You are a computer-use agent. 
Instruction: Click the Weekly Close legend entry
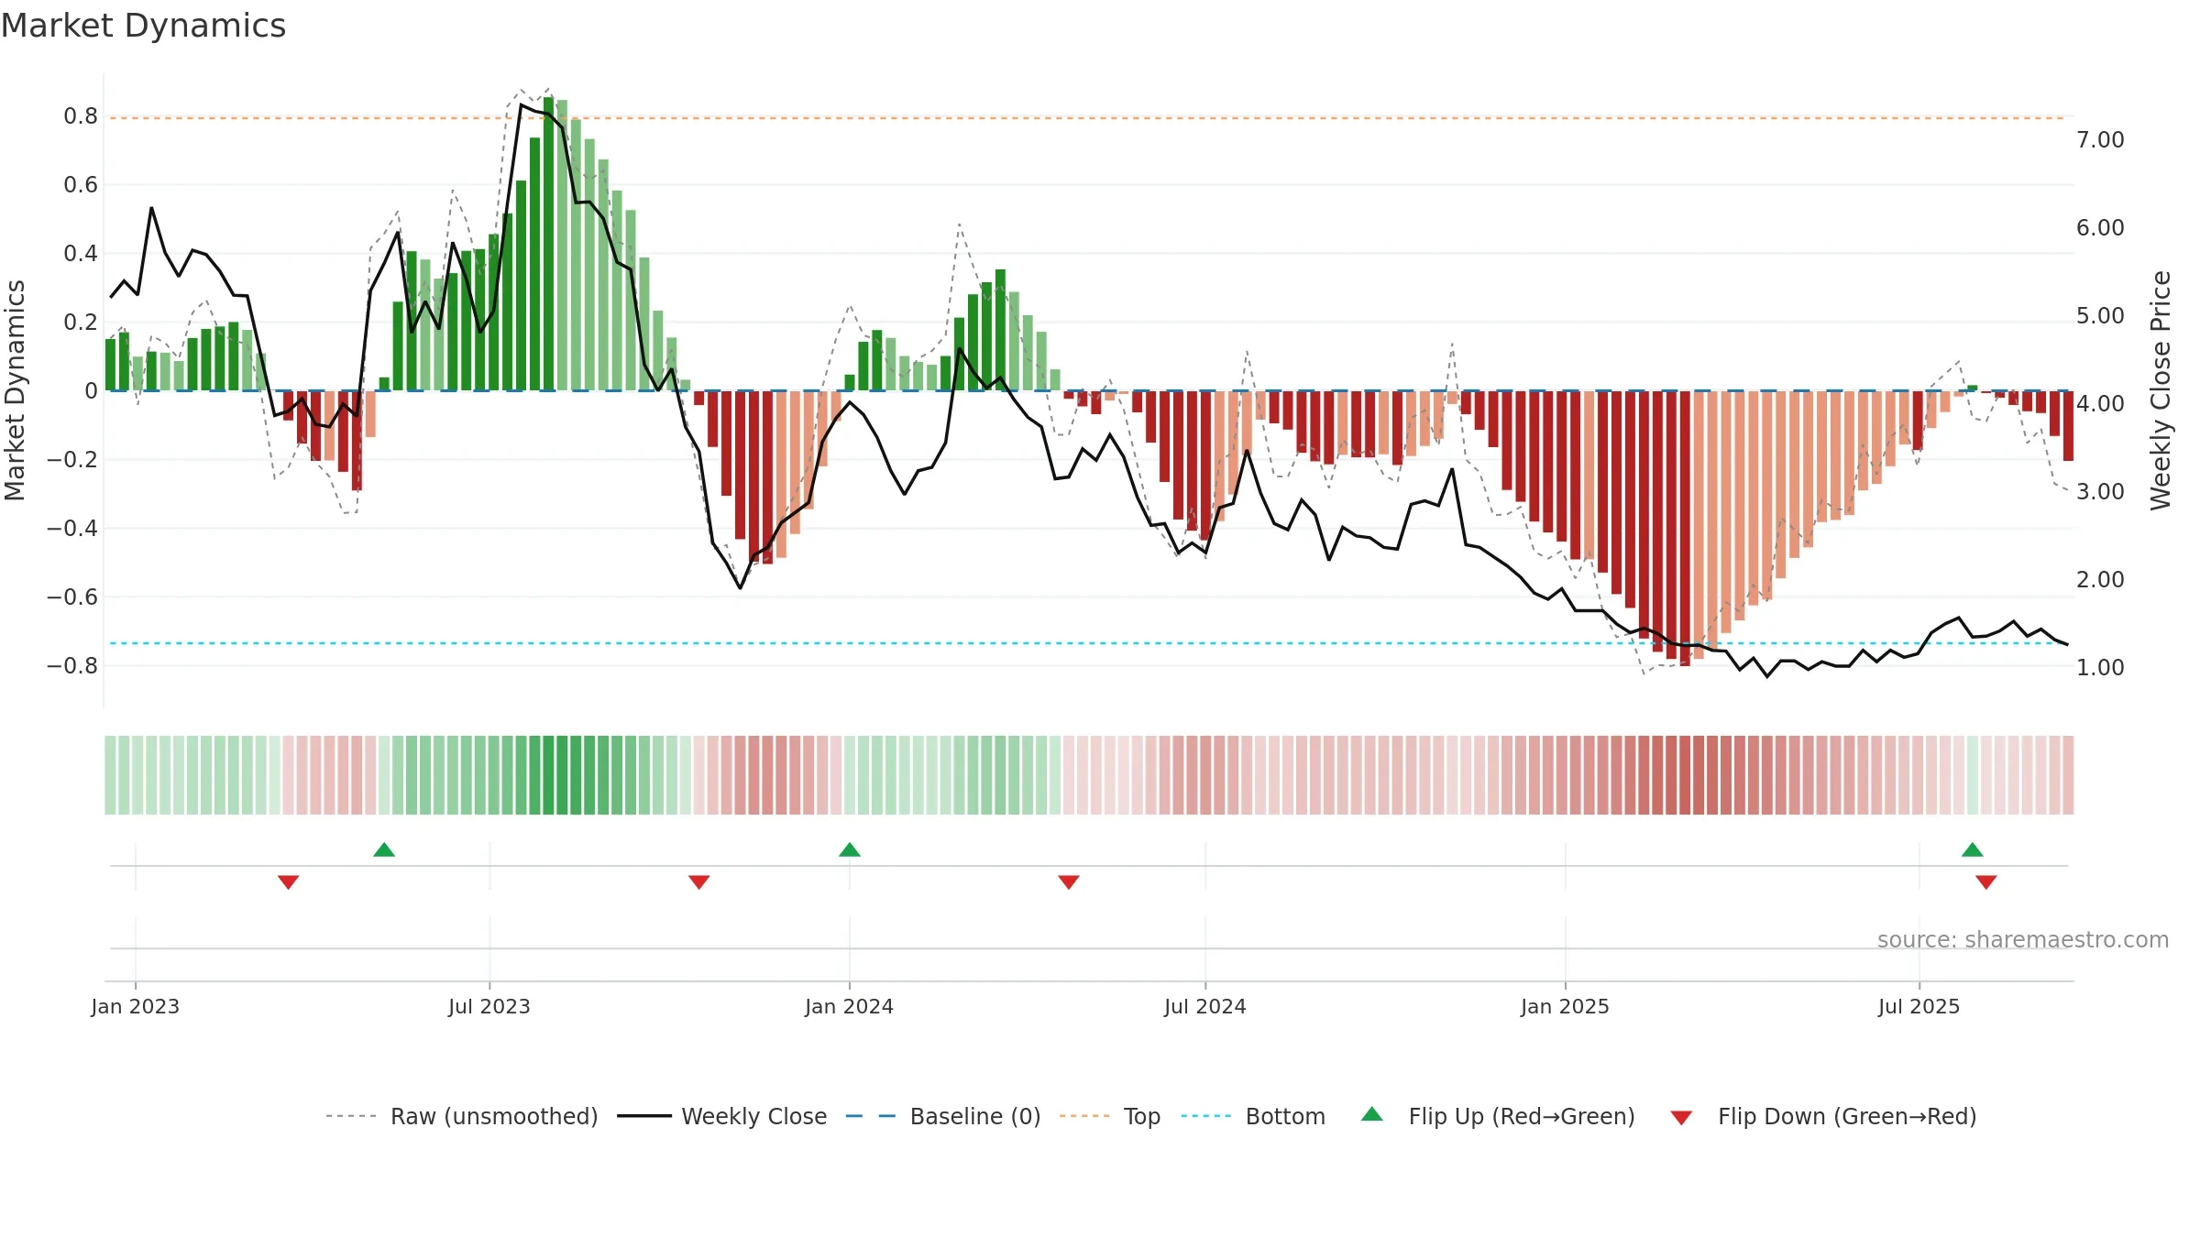pyautogui.click(x=721, y=1116)
